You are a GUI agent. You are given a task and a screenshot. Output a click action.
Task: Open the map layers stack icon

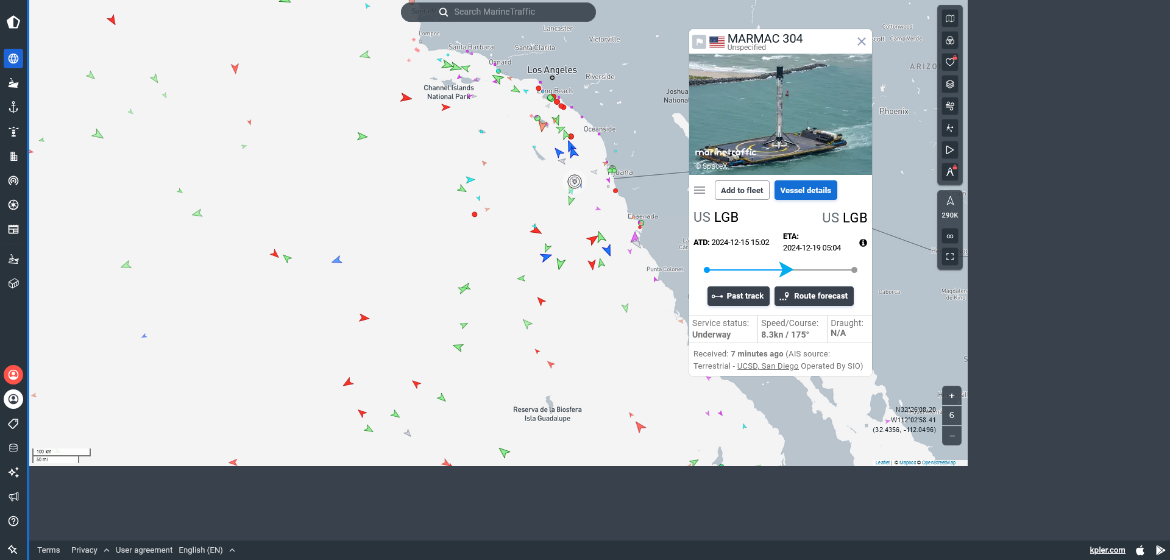pyautogui.click(x=950, y=84)
